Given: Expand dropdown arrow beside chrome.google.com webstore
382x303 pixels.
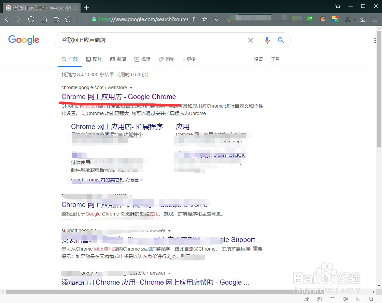Looking at the screenshot, I should pos(131,88).
